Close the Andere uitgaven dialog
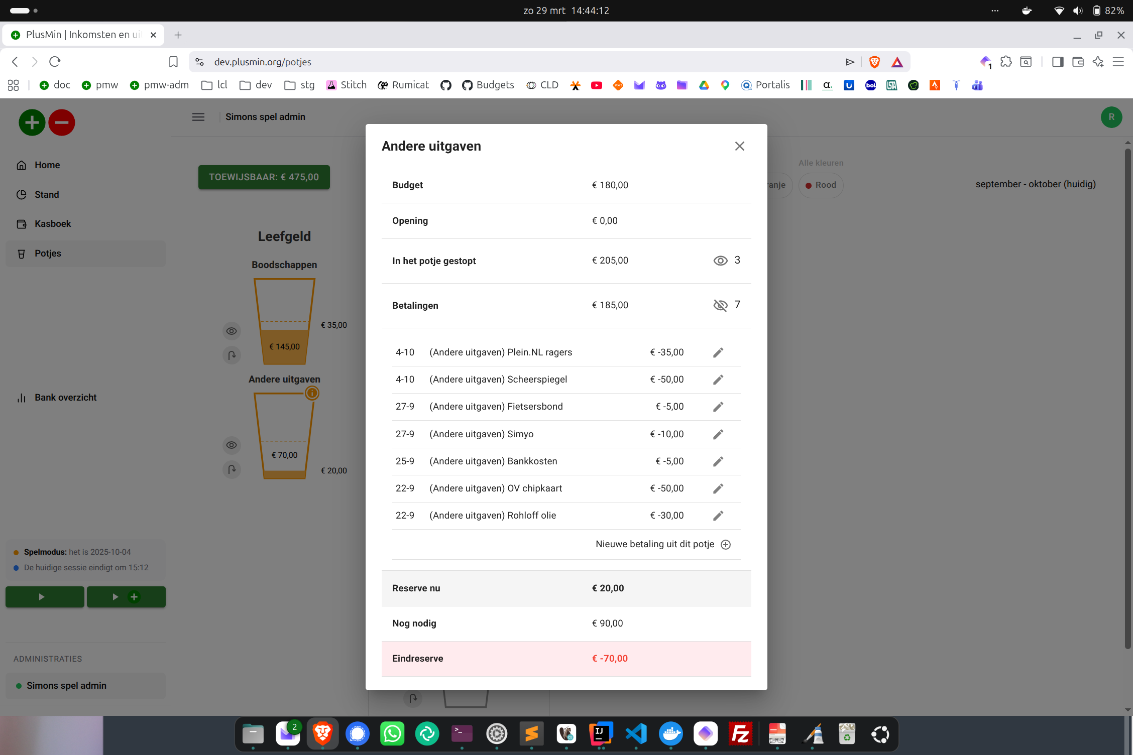Screen dimensions: 1133x755 (739, 146)
